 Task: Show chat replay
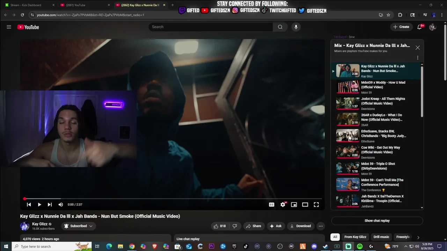coord(377,221)
